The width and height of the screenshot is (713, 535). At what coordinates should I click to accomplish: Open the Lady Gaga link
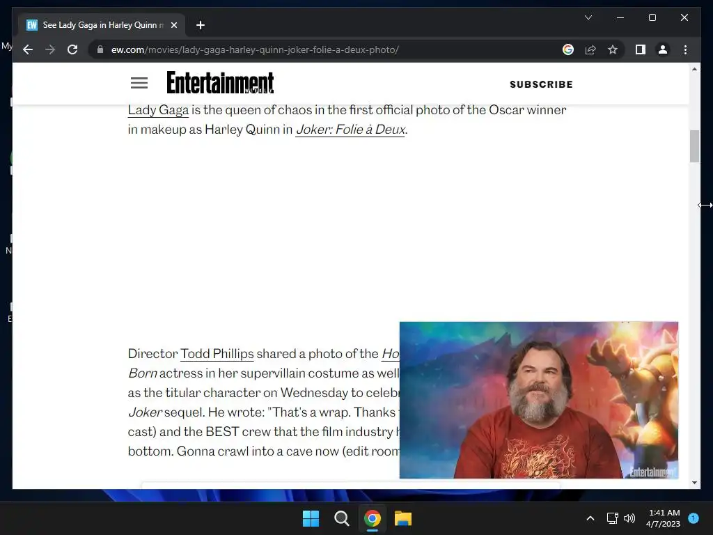pyautogui.click(x=158, y=110)
